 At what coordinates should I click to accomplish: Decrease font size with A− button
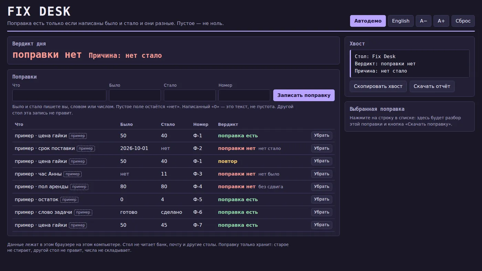click(x=423, y=21)
